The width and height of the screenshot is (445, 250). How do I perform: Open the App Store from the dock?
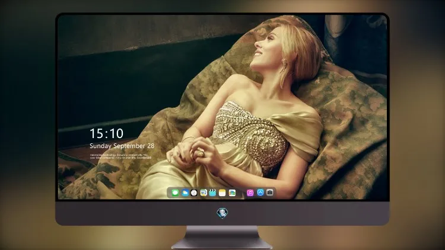click(x=260, y=193)
